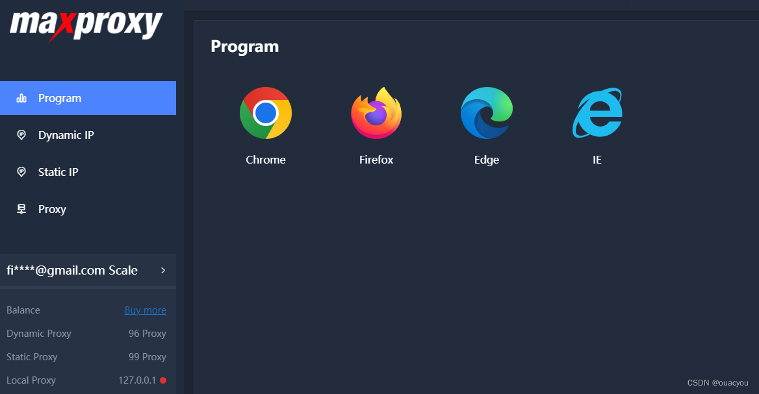Expand the account chevron arrow
The width and height of the screenshot is (759, 394).
(163, 270)
